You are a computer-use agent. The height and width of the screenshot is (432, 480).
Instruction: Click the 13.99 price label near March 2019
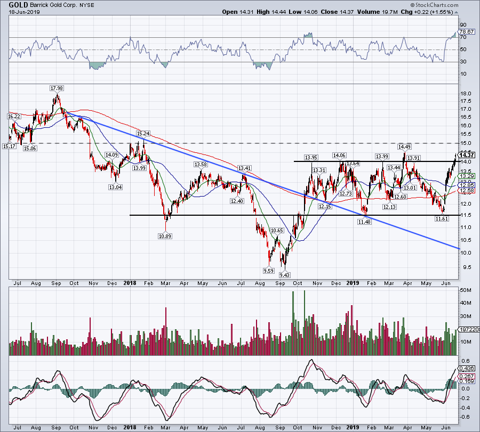(x=382, y=157)
